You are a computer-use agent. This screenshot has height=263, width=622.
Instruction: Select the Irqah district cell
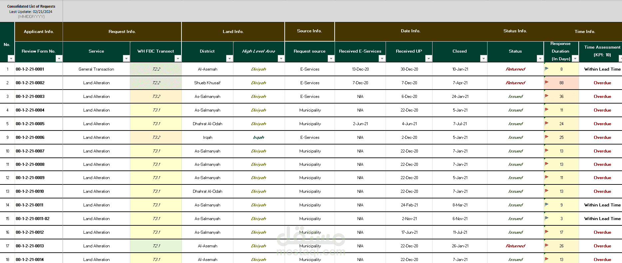207,137
